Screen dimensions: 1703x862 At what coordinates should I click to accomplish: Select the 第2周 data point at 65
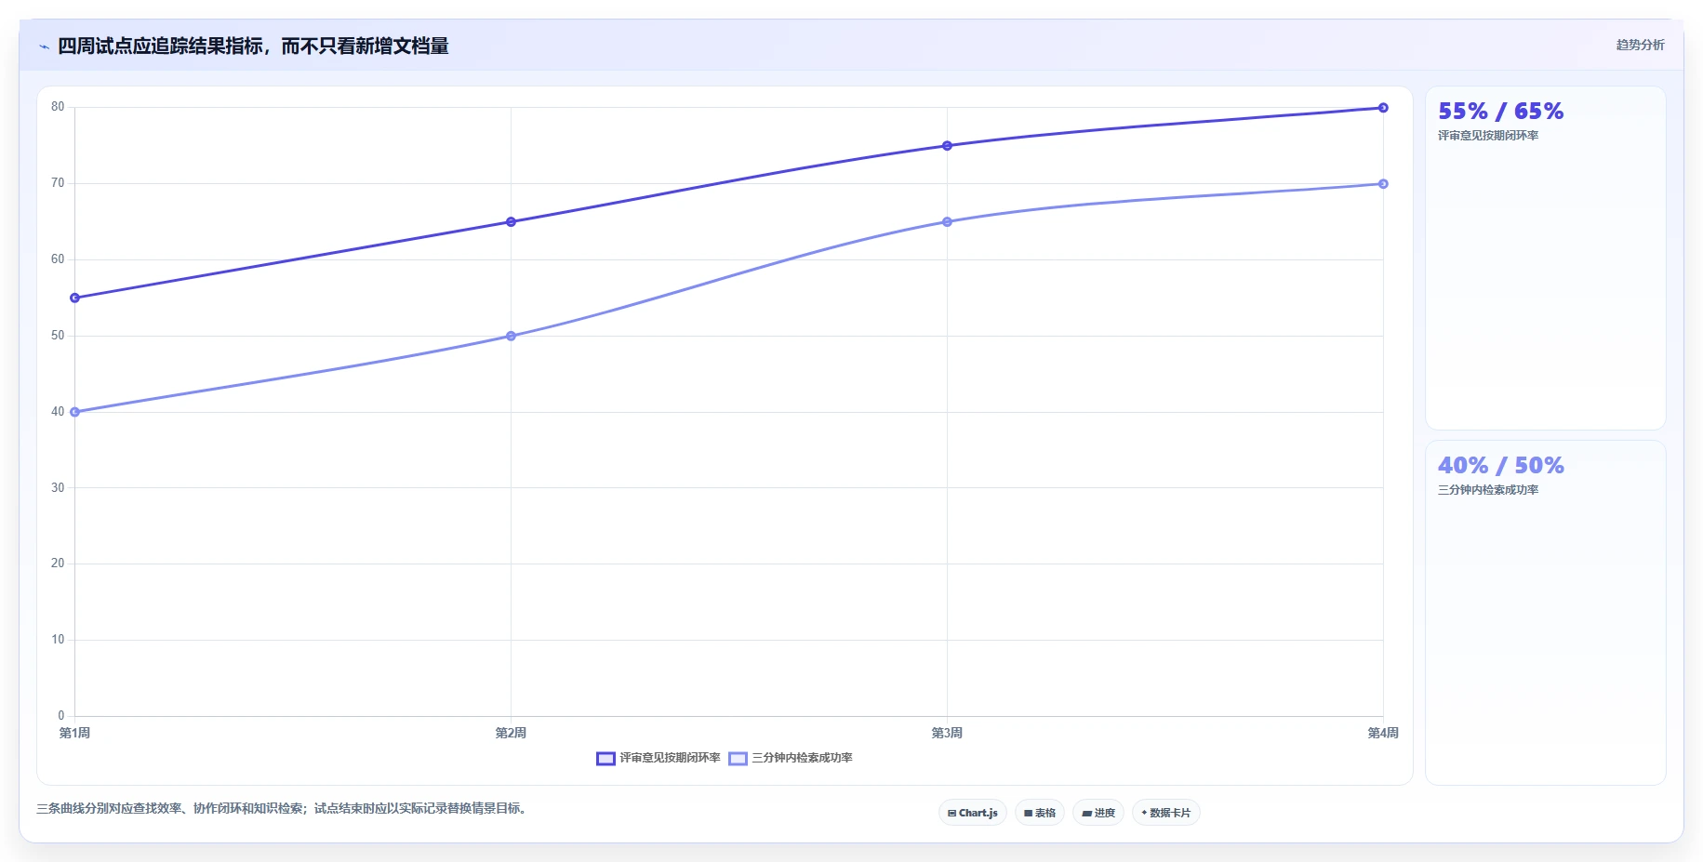(x=511, y=222)
